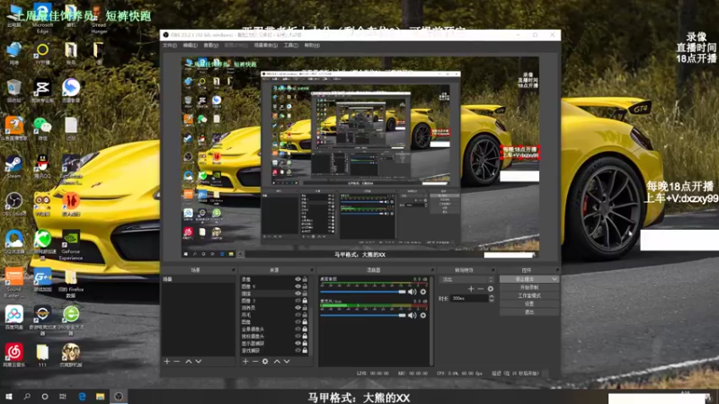The height and width of the screenshot is (404, 719).
Task: Open 查看(V) menu in OBS
Action: [x=210, y=46]
